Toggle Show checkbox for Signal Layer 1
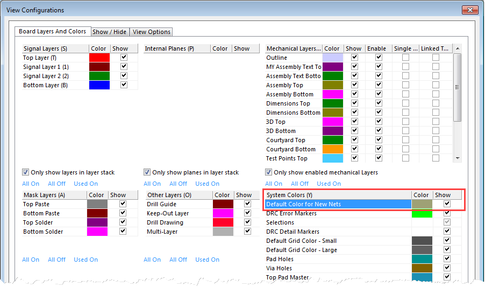The height and width of the screenshot is (287, 485). tap(124, 67)
